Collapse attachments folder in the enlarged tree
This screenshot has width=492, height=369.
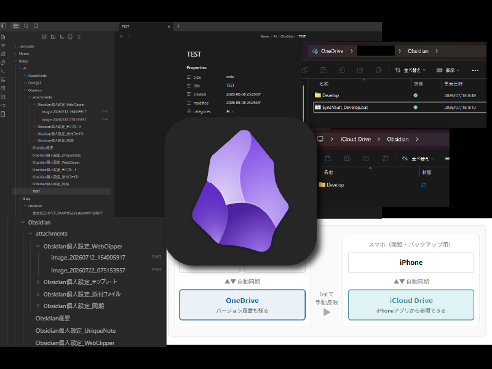click(x=30, y=234)
